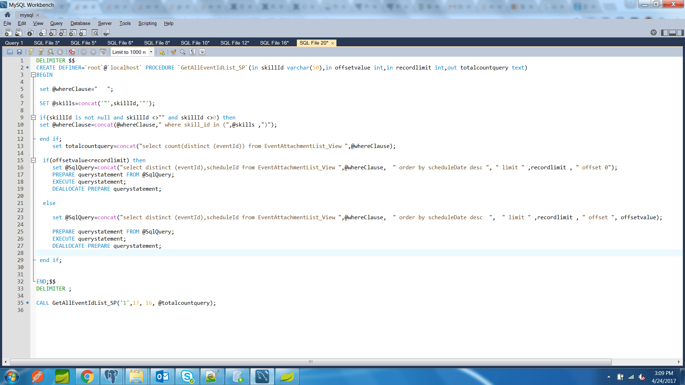Open the Limit to 1000 rows dropdown

click(151, 52)
